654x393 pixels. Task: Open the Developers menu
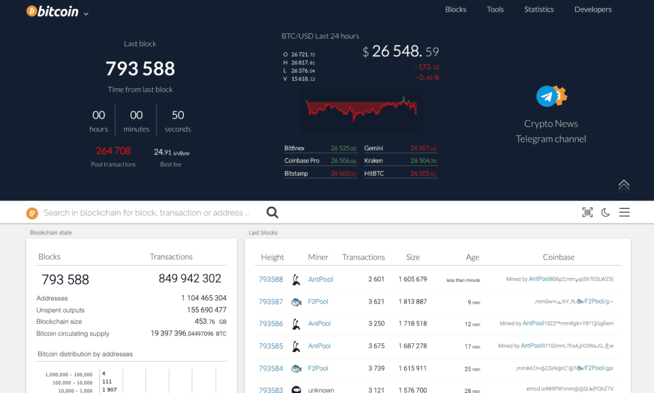(593, 10)
